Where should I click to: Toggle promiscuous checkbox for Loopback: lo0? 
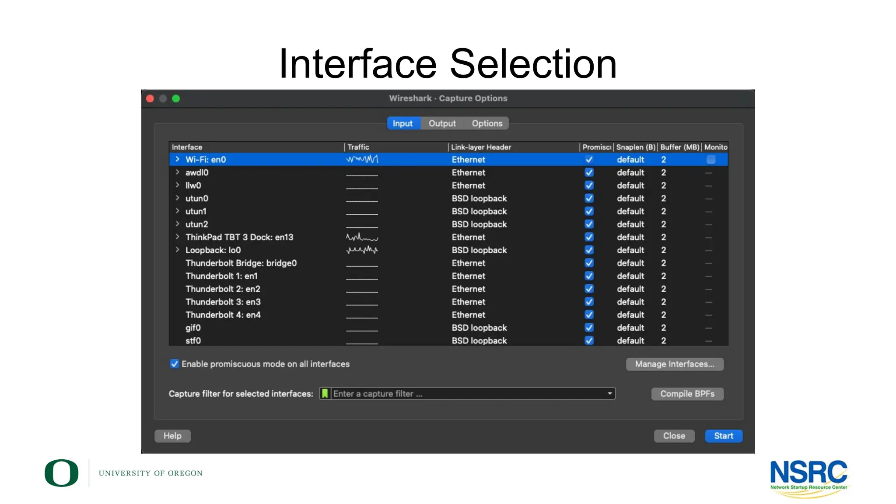[x=589, y=250]
